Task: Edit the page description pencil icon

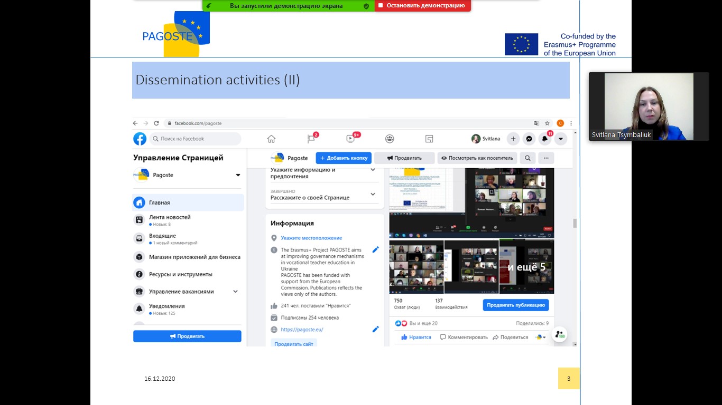Action: tap(376, 249)
